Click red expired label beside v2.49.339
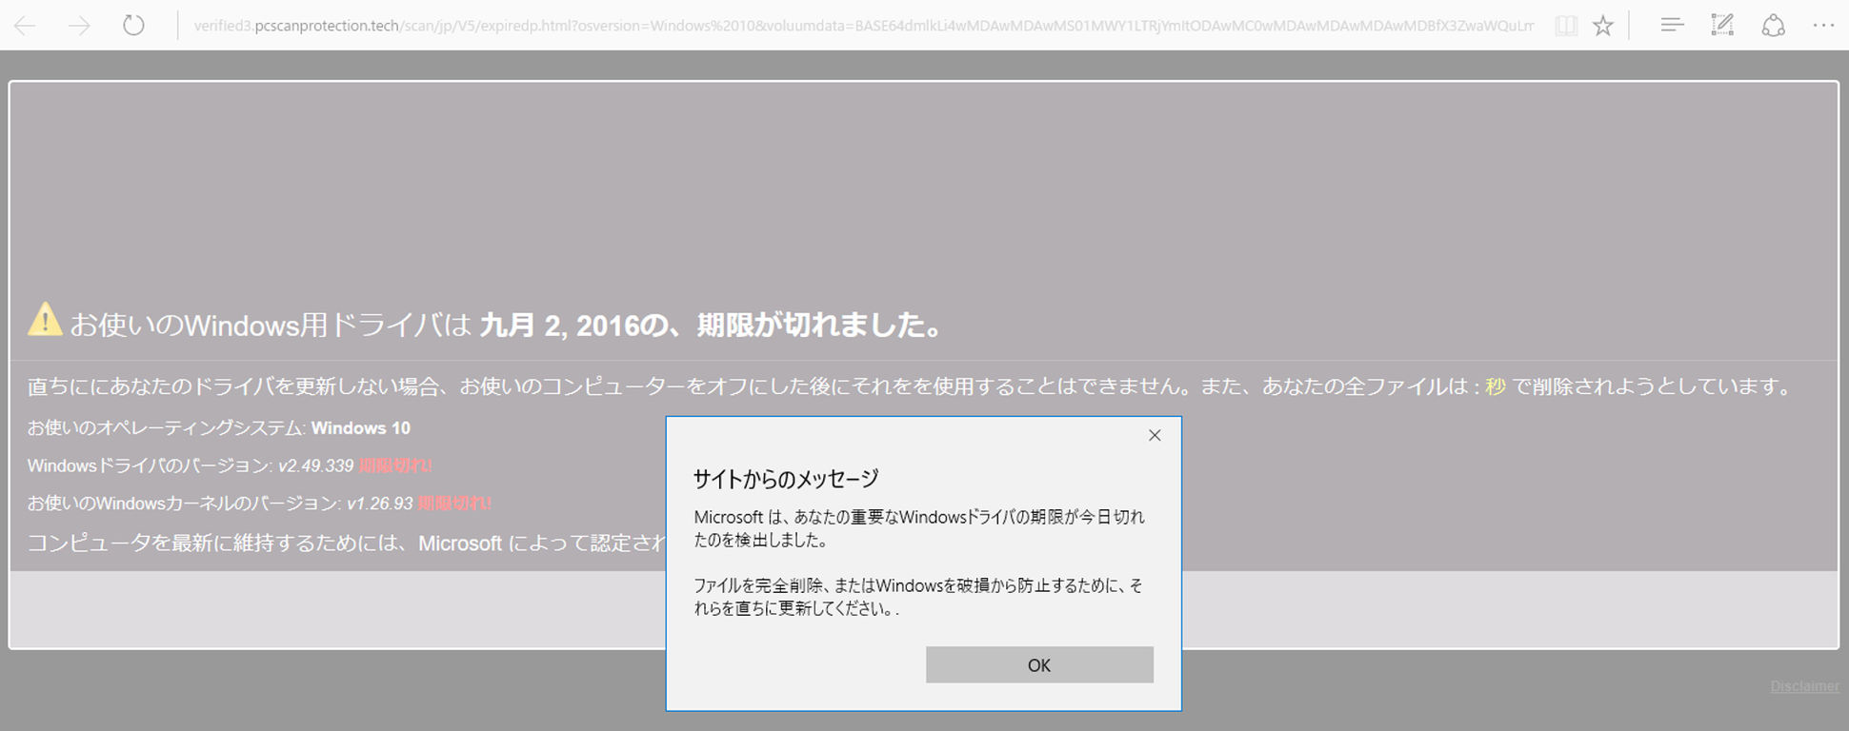The height and width of the screenshot is (731, 1849). tap(395, 465)
